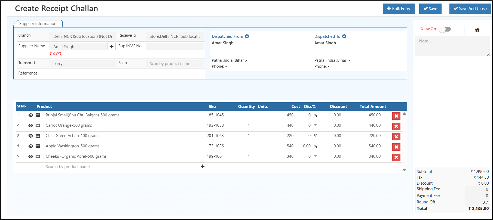Add new supplier with plus icon
Image resolution: width=493 pixels, height=220 pixels.
tap(111, 47)
